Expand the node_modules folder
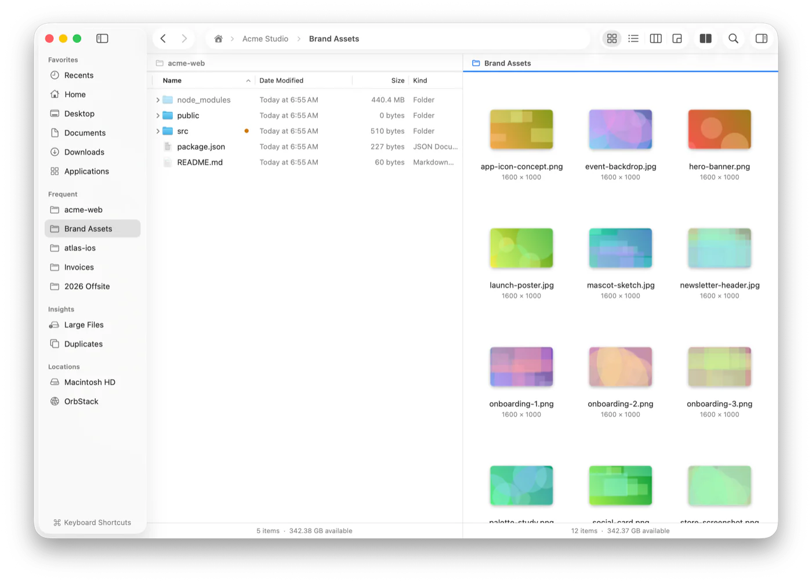The image size is (812, 583). (x=158, y=100)
